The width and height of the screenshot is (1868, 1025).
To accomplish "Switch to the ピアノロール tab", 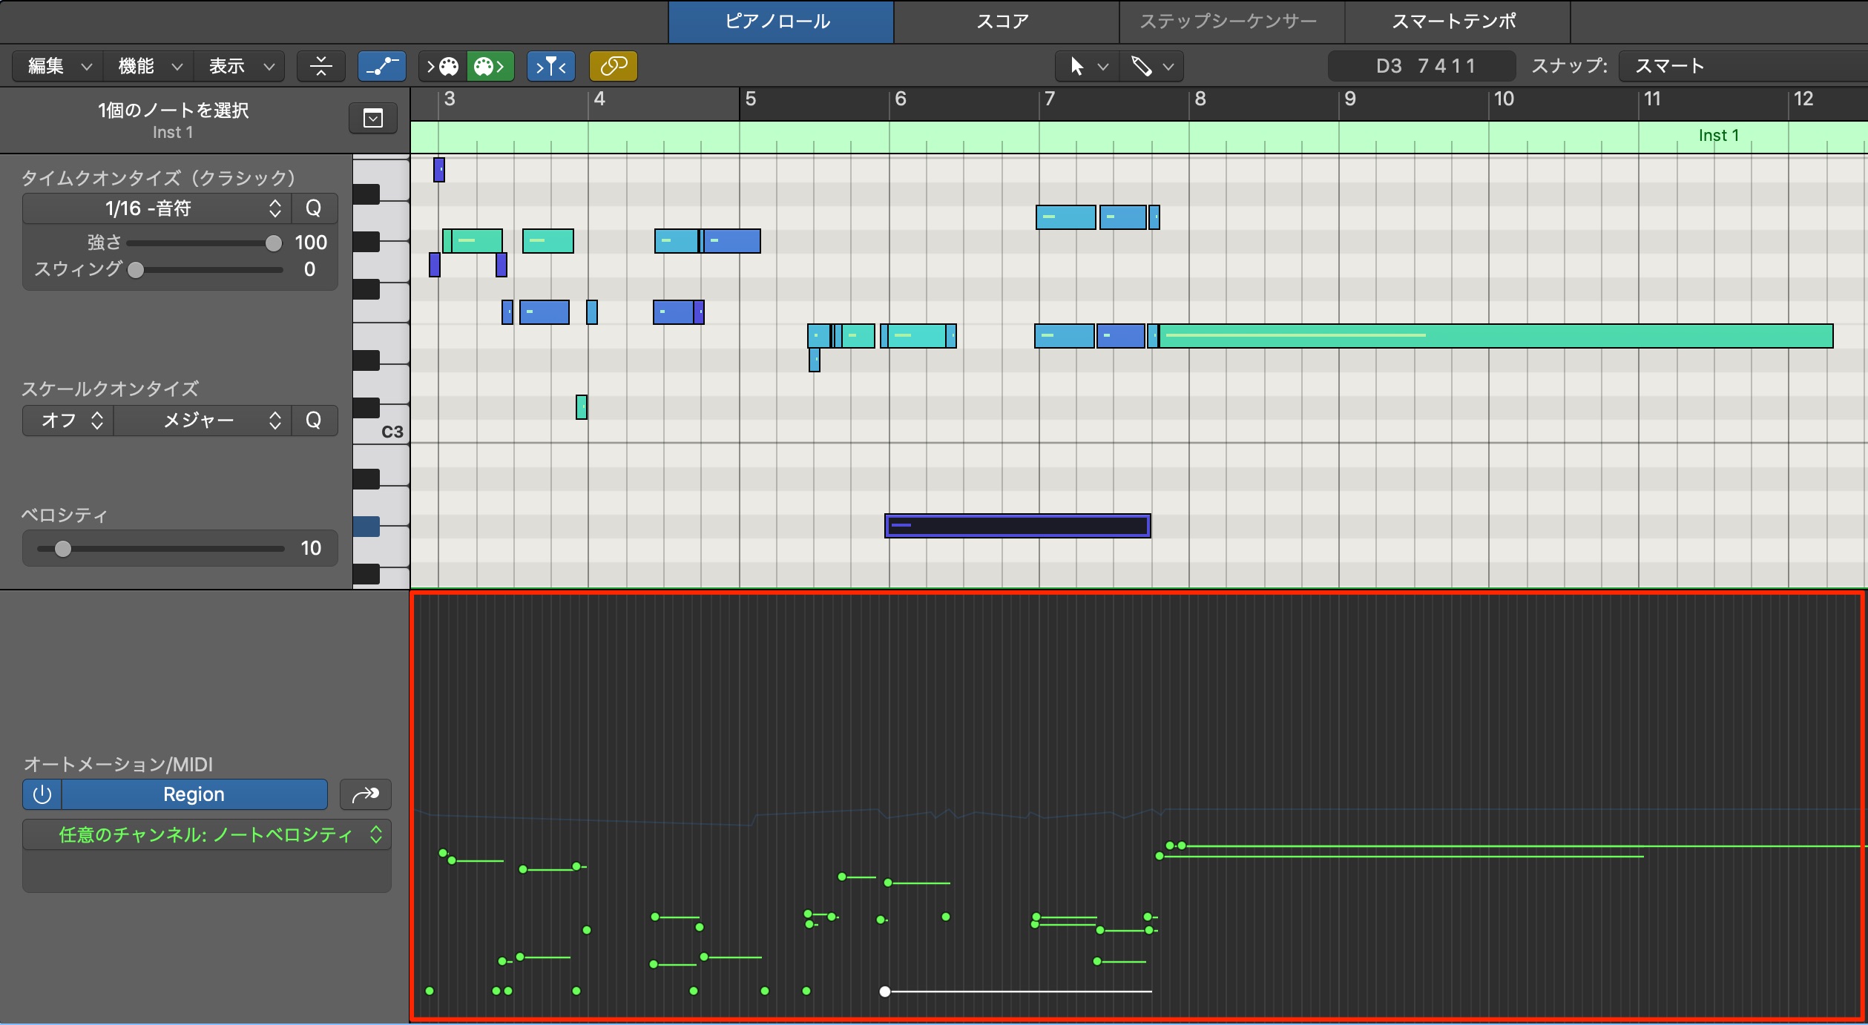I will [x=780, y=22].
